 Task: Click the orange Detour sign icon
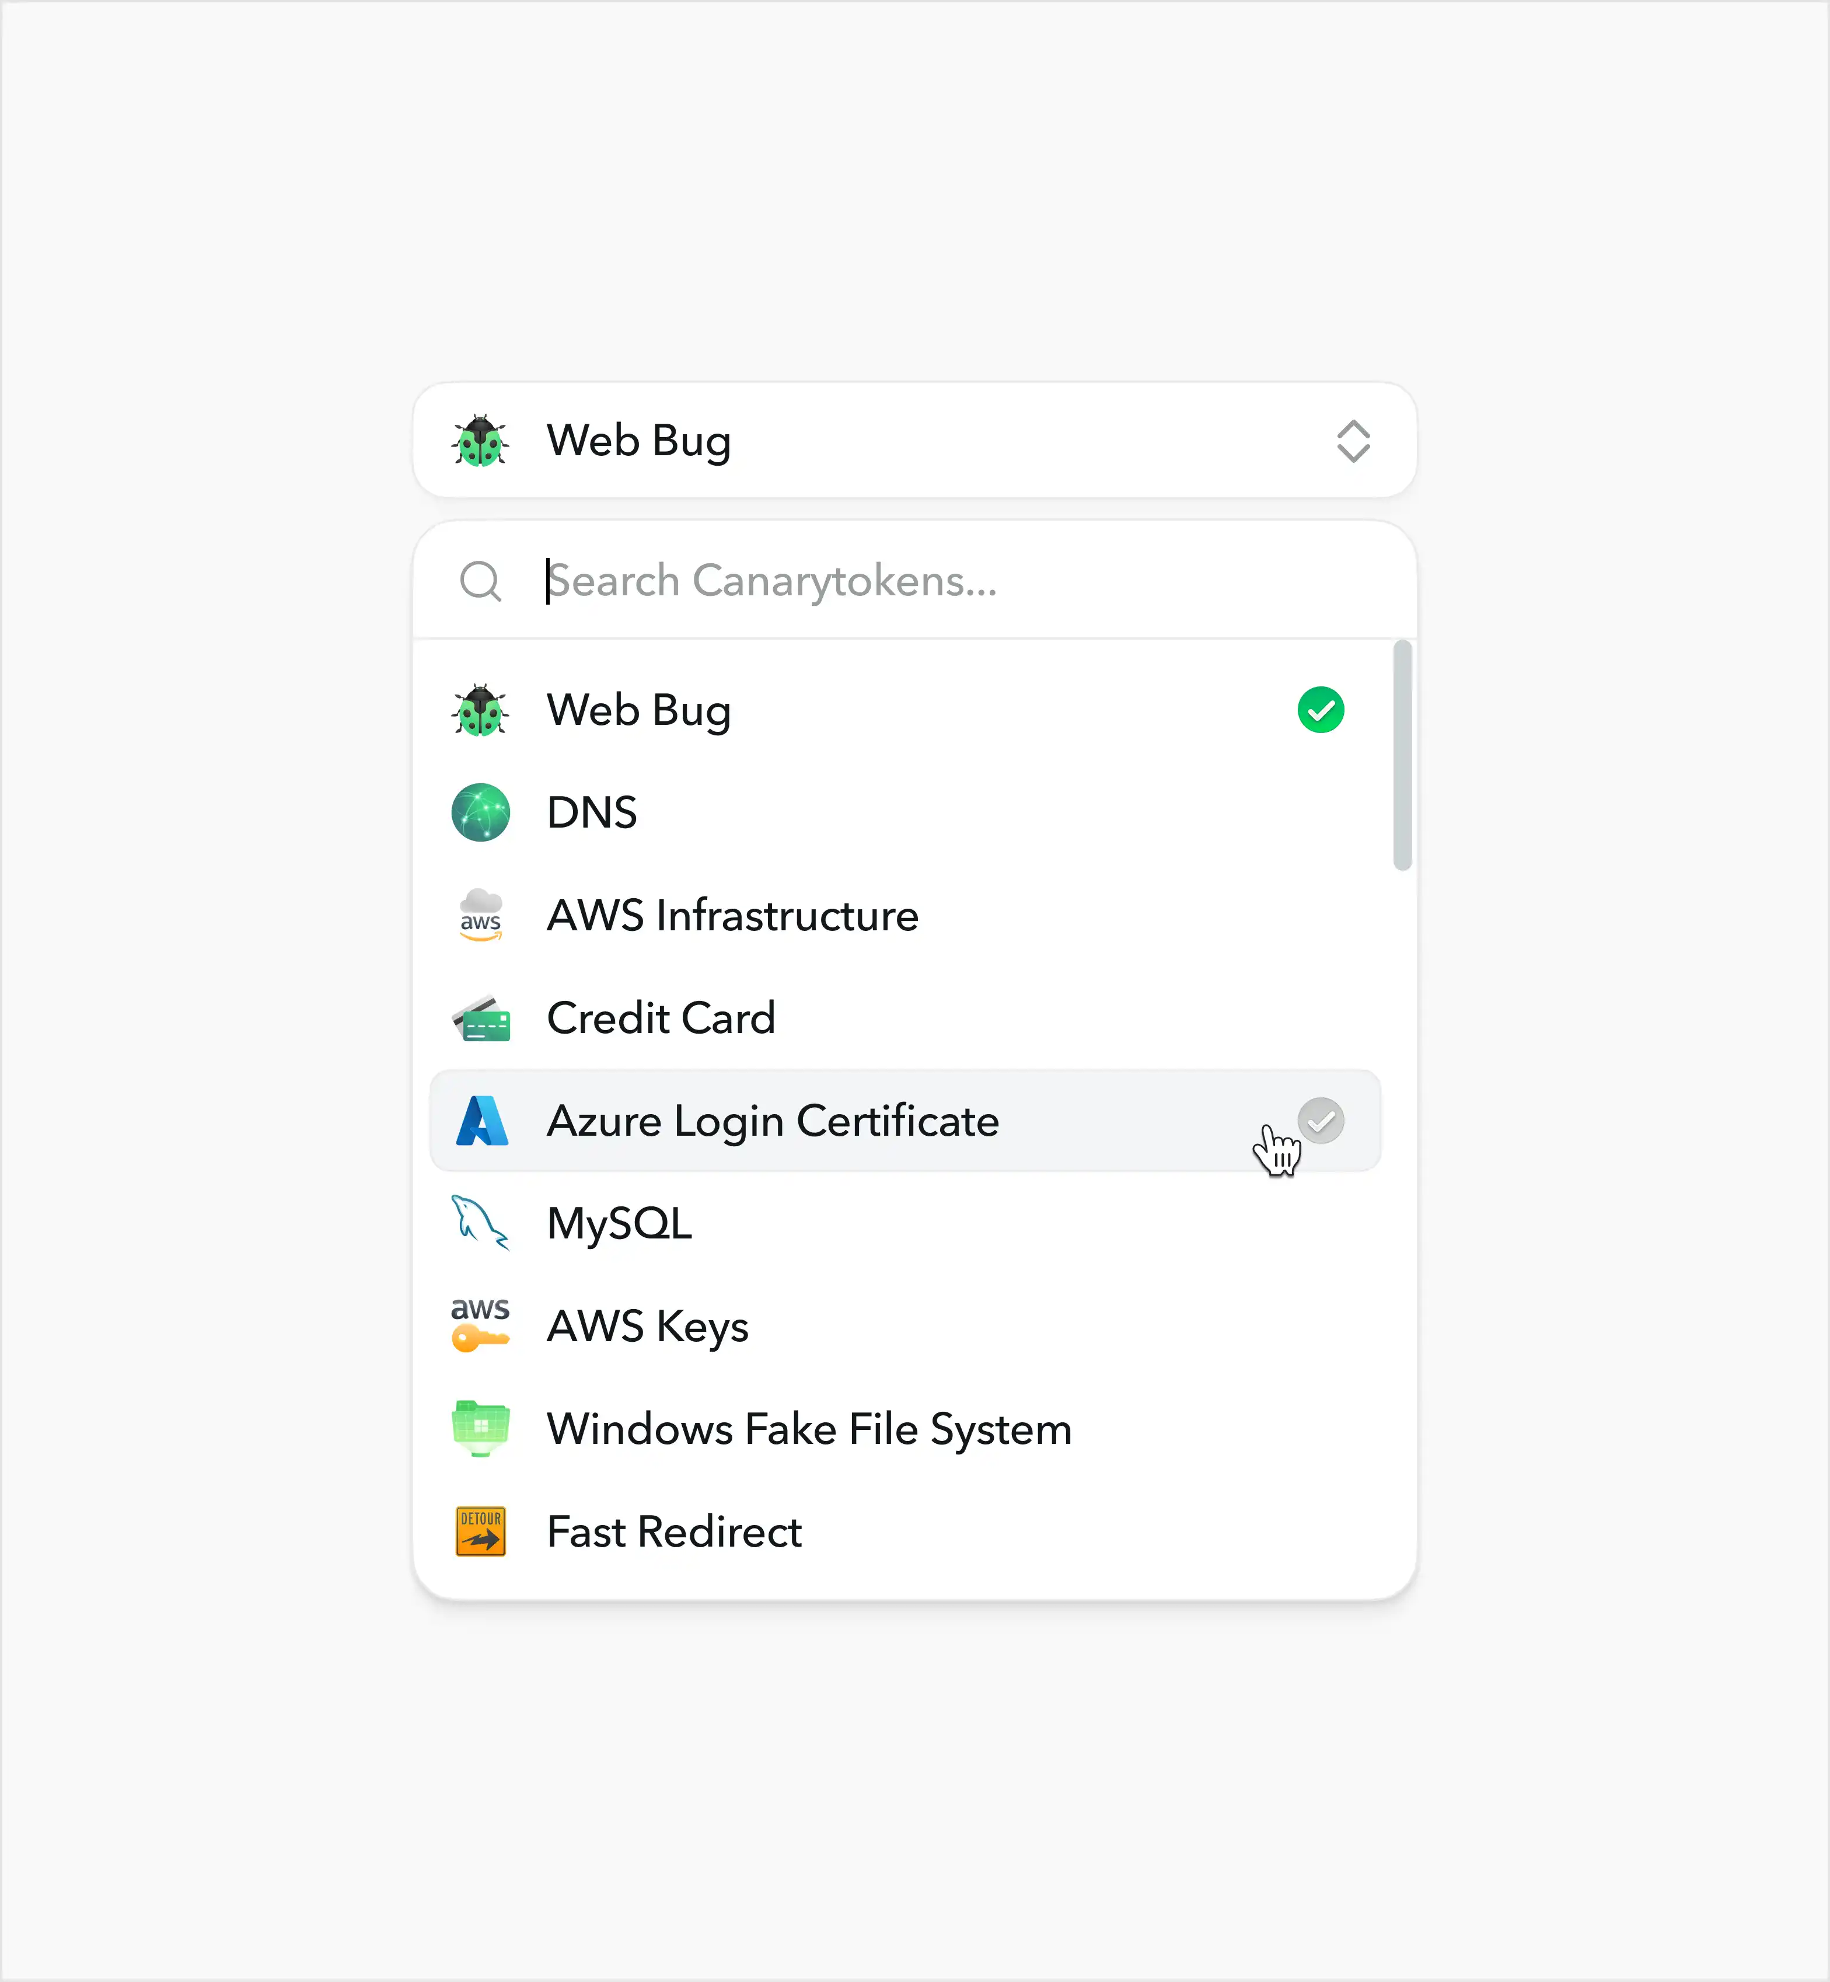(x=480, y=1532)
